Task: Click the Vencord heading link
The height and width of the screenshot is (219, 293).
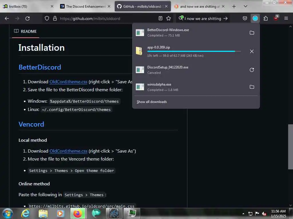Action: [31, 124]
